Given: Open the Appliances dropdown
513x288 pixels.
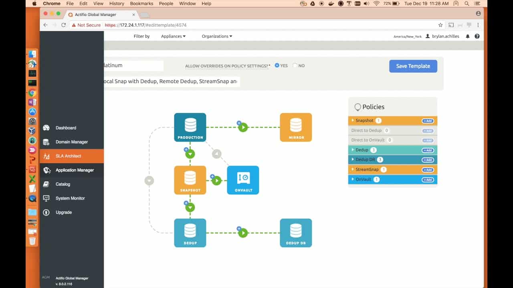Looking at the screenshot, I should pyautogui.click(x=173, y=36).
